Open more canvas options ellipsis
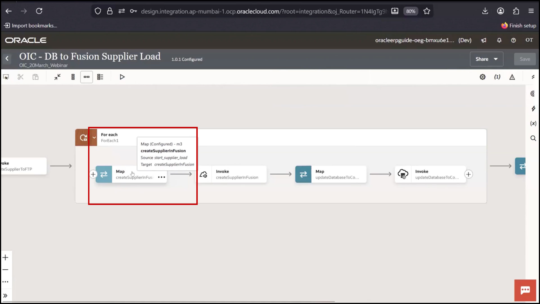Image resolution: width=540 pixels, height=304 pixels. coord(6,282)
